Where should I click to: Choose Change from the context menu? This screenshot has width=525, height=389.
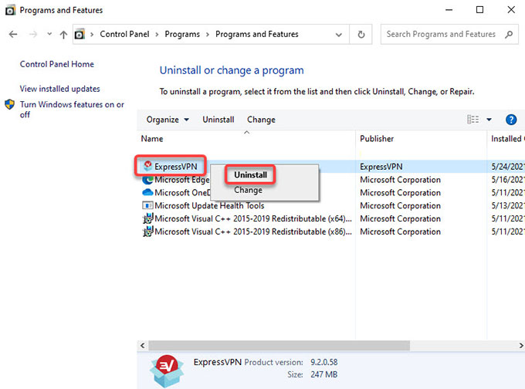coord(248,190)
